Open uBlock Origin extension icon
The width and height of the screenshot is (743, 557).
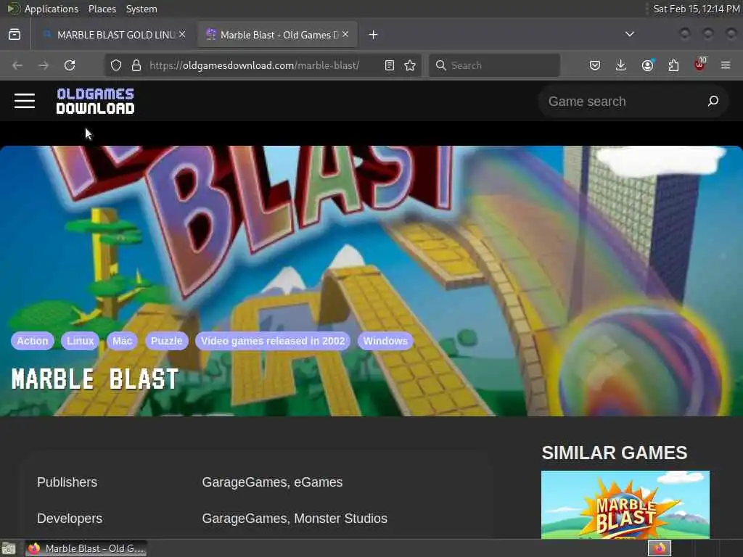700,65
